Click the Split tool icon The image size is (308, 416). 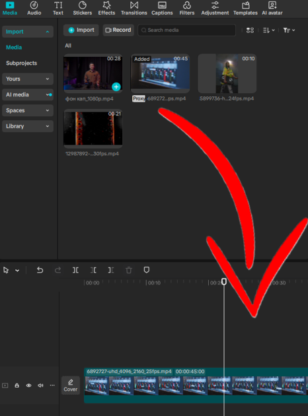75,270
